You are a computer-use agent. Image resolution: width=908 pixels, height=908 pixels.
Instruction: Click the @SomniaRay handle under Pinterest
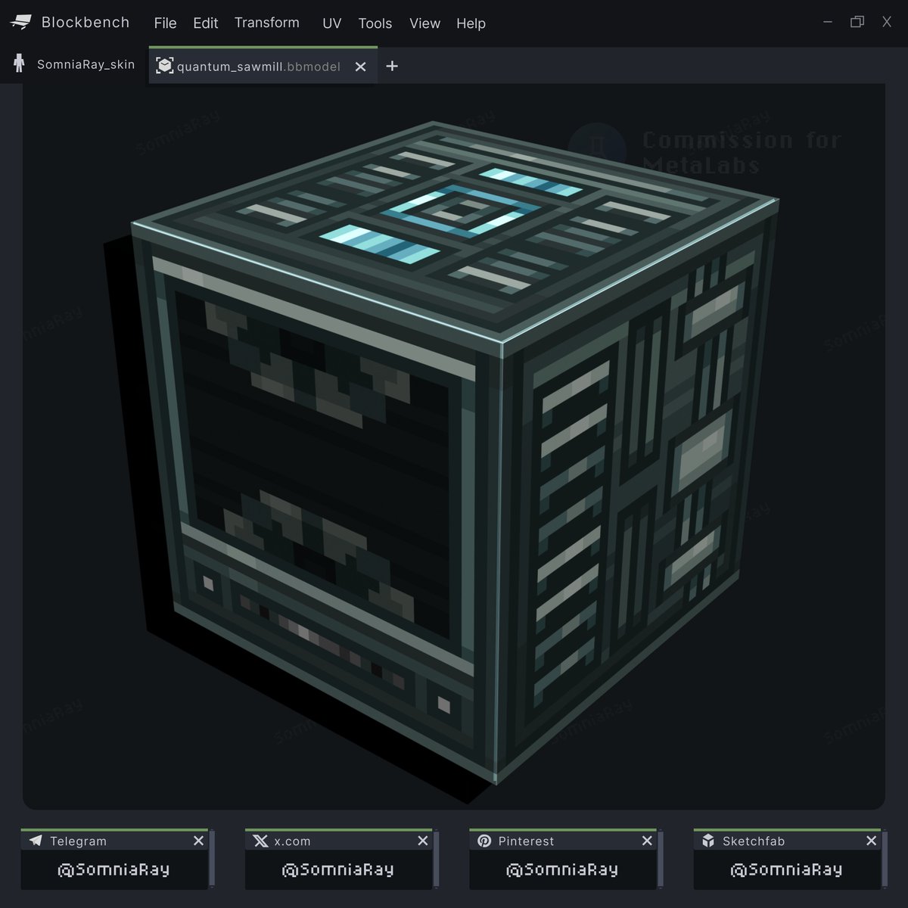click(562, 869)
